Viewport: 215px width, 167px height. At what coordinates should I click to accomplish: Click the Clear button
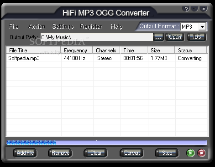(x=96, y=153)
